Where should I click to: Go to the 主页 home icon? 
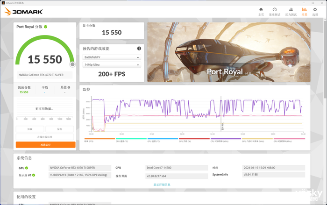[x=261, y=10]
